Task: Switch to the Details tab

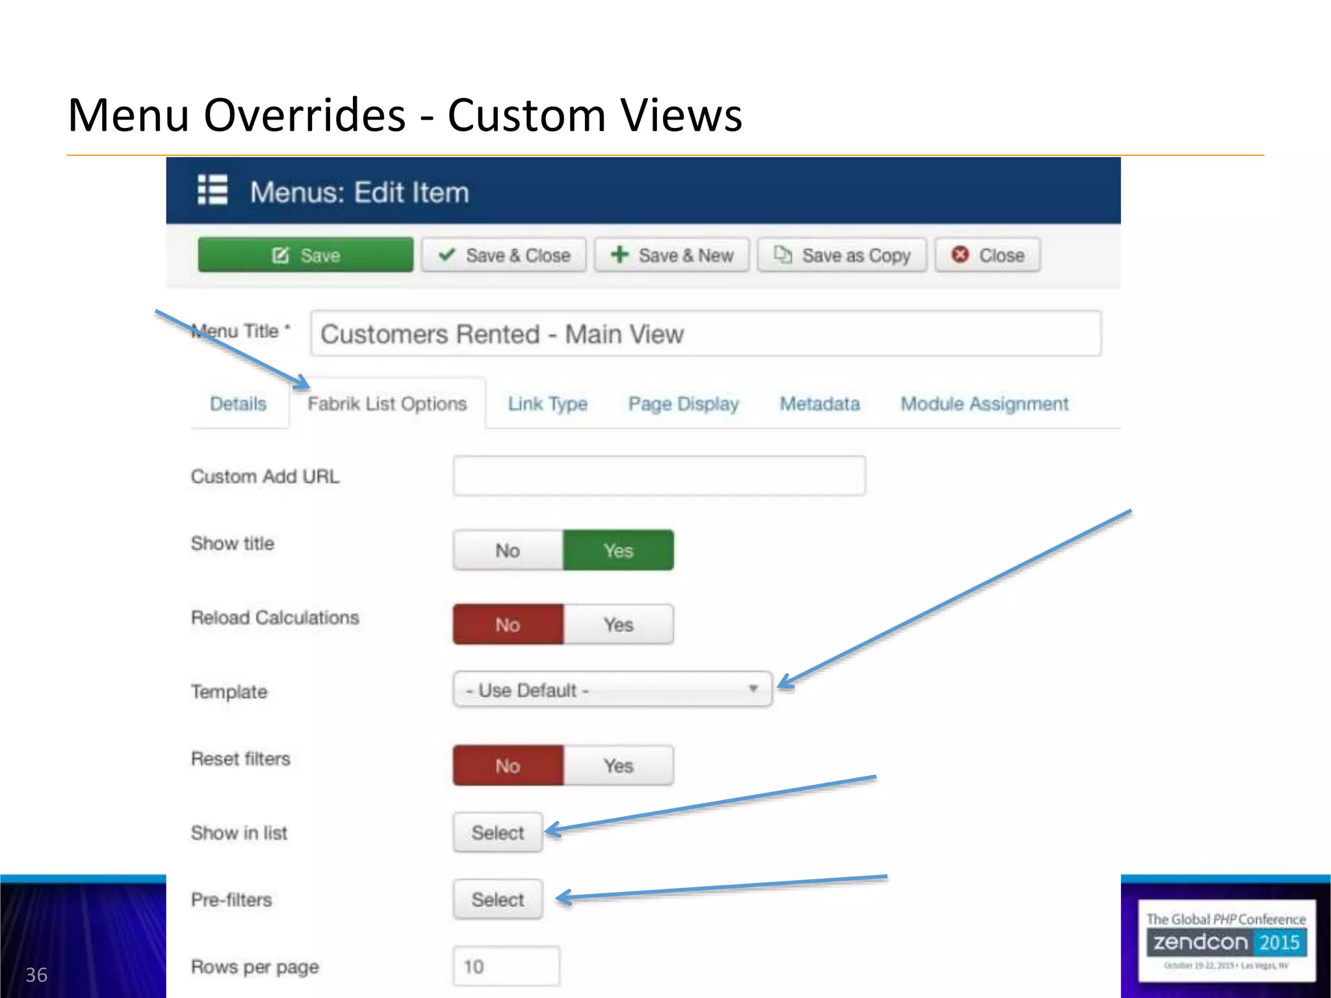Action: [x=238, y=404]
